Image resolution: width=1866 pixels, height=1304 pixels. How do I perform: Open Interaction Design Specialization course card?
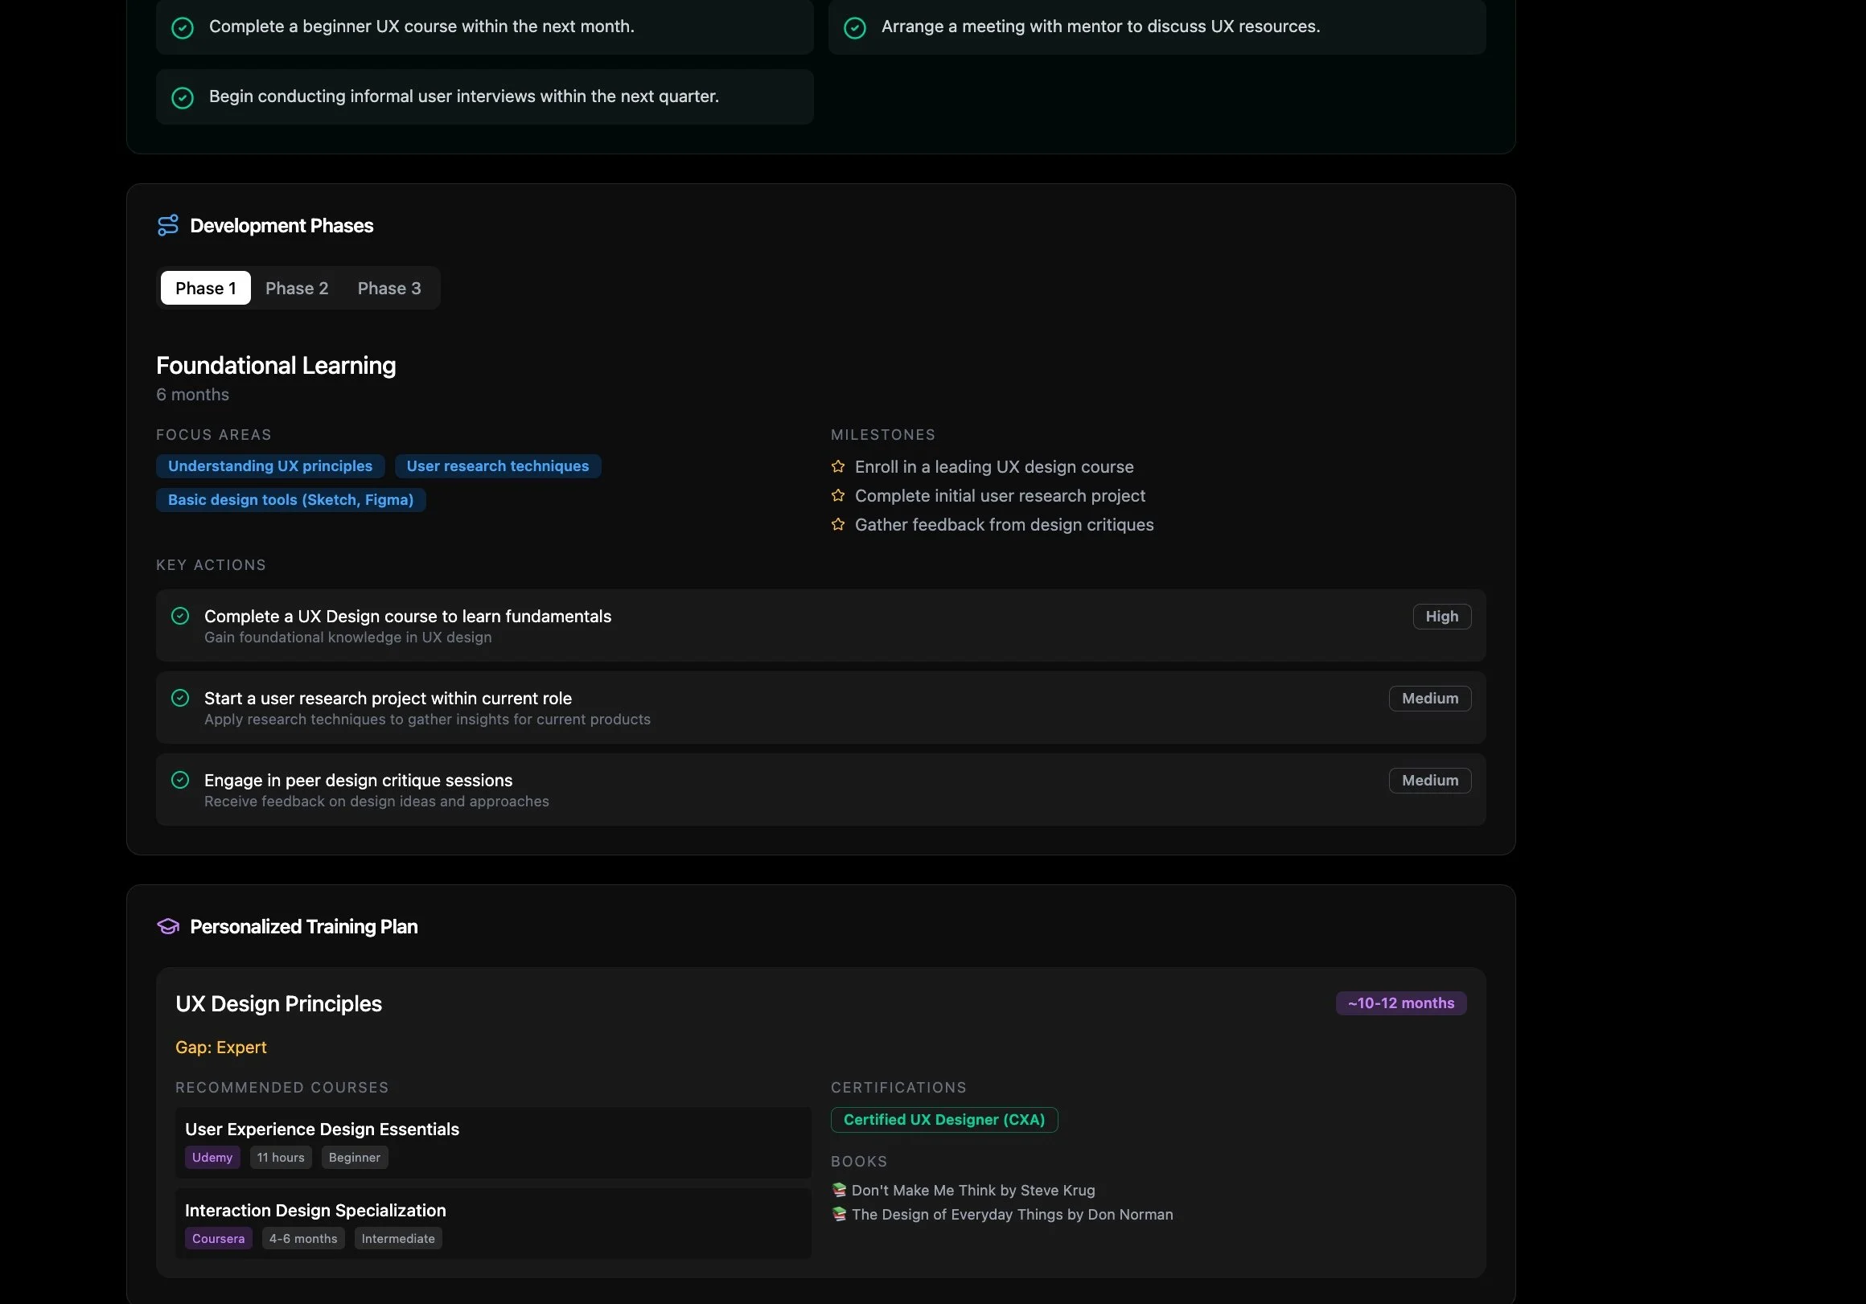[x=315, y=1211]
